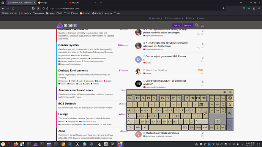Open VS Code from the taskbar
This screenshot has height=147, width=262.
point(70,144)
